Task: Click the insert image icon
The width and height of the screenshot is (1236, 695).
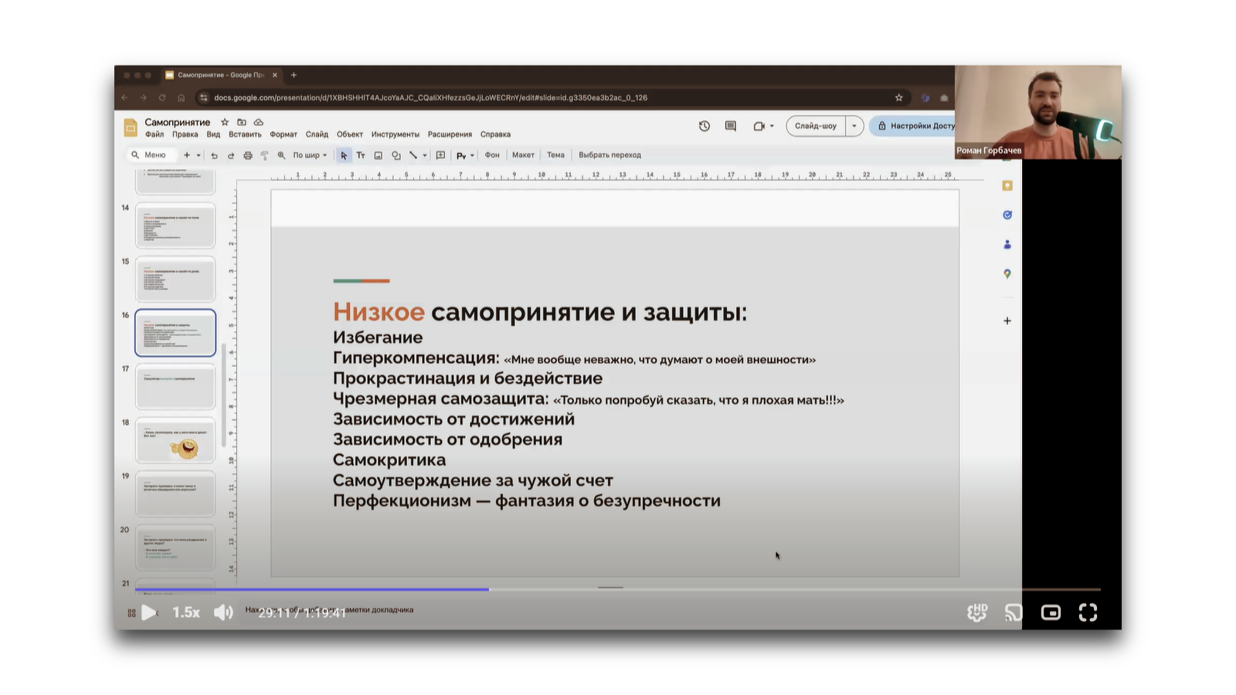Action: pos(379,155)
